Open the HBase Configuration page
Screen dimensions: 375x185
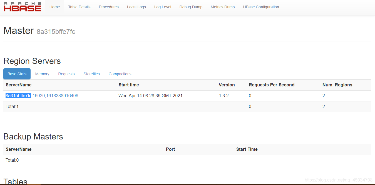click(261, 7)
